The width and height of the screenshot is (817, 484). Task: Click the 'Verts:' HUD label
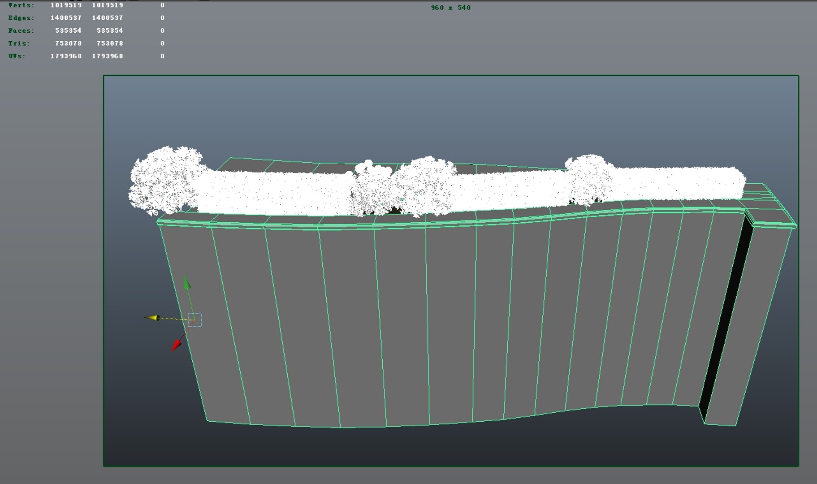coord(21,5)
